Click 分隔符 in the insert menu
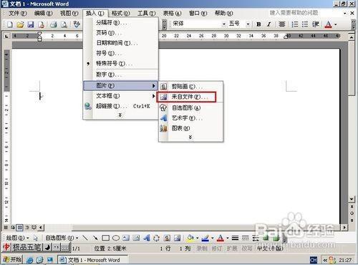 [x=120, y=23]
